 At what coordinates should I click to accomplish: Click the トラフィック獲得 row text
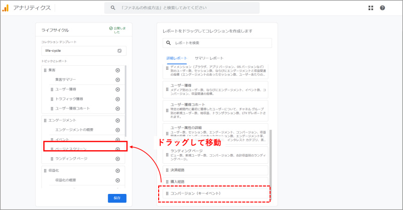(69, 99)
